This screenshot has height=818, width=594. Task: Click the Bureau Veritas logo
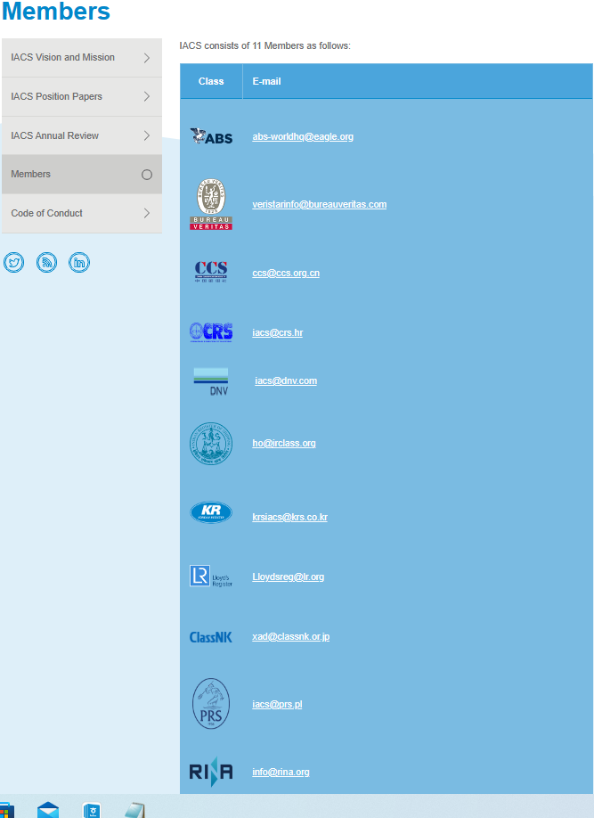(211, 204)
